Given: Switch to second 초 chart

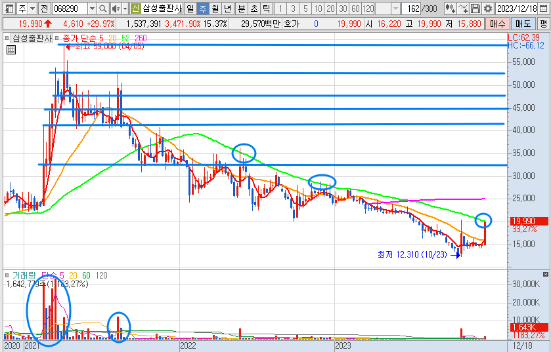Looking at the screenshot, I should tap(254, 9).
